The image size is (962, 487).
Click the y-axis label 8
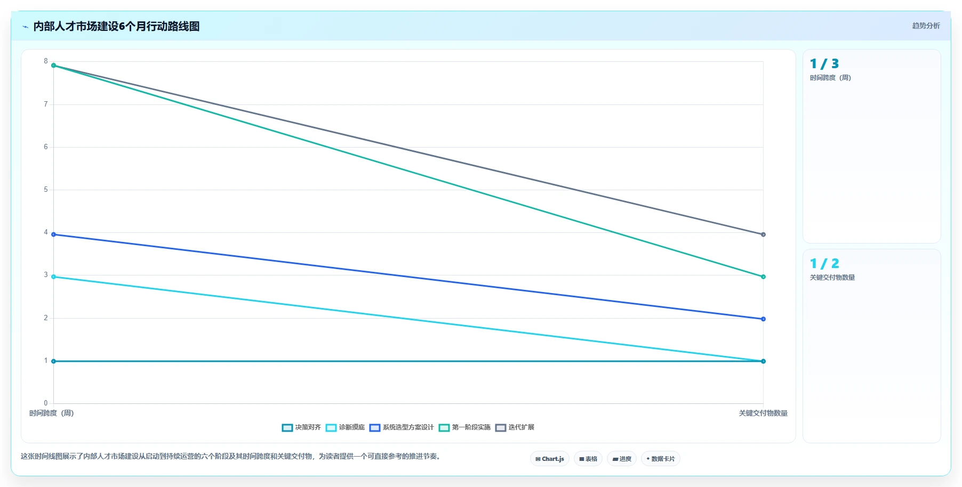pos(46,61)
